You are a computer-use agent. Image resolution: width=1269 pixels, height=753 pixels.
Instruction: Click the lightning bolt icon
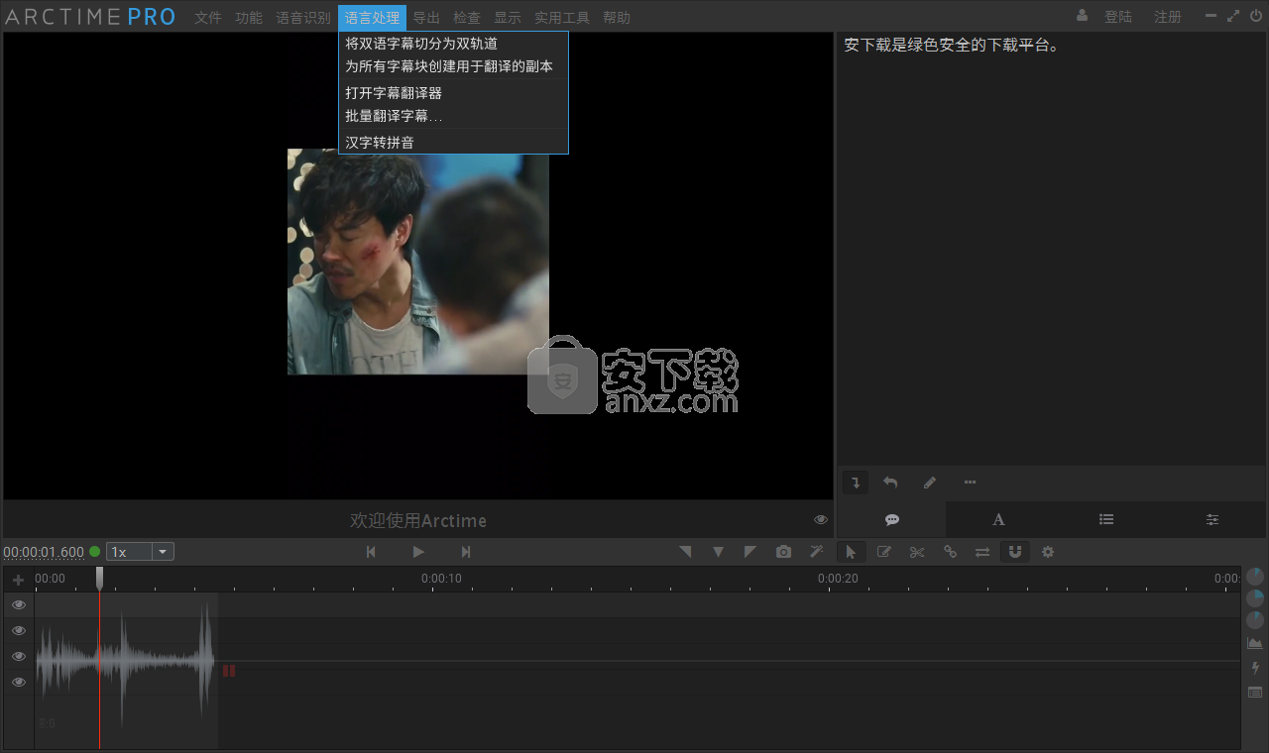[x=1255, y=668]
